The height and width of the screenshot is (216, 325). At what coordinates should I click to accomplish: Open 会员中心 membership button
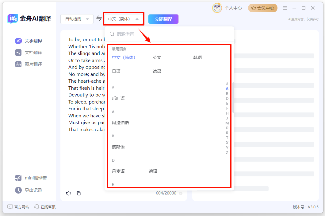pos(262,8)
